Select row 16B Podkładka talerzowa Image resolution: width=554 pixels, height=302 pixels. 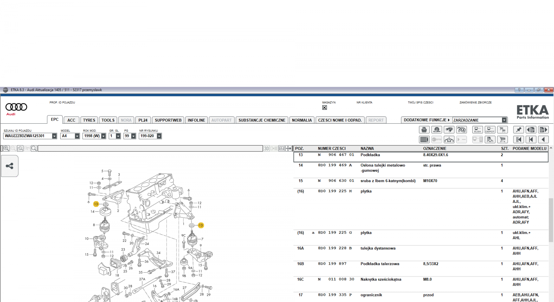click(421, 268)
